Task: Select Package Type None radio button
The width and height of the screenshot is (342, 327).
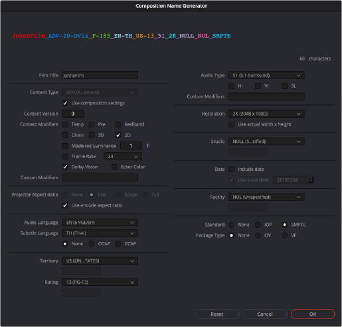Action: (x=232, y=235)
